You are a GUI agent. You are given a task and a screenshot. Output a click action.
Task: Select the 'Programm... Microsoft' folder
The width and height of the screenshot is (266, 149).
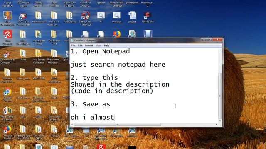tap(54, 57)
